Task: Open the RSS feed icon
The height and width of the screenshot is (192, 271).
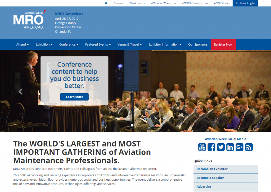Action: tap(249, 147)
